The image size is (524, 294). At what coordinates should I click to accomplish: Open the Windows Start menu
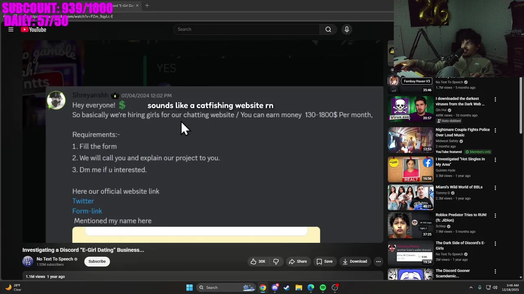(190, 287)
